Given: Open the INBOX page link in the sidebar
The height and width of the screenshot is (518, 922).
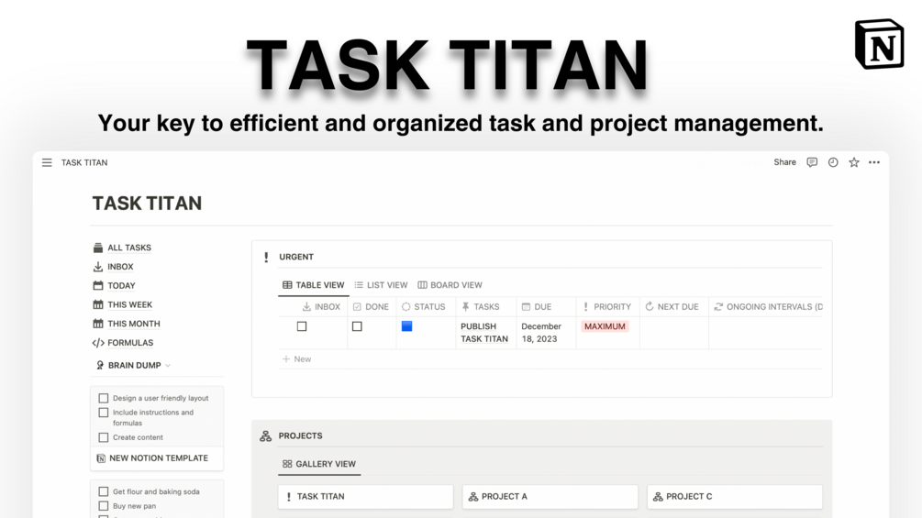Looking at the screenshot, I should click(x=120, y=267).
